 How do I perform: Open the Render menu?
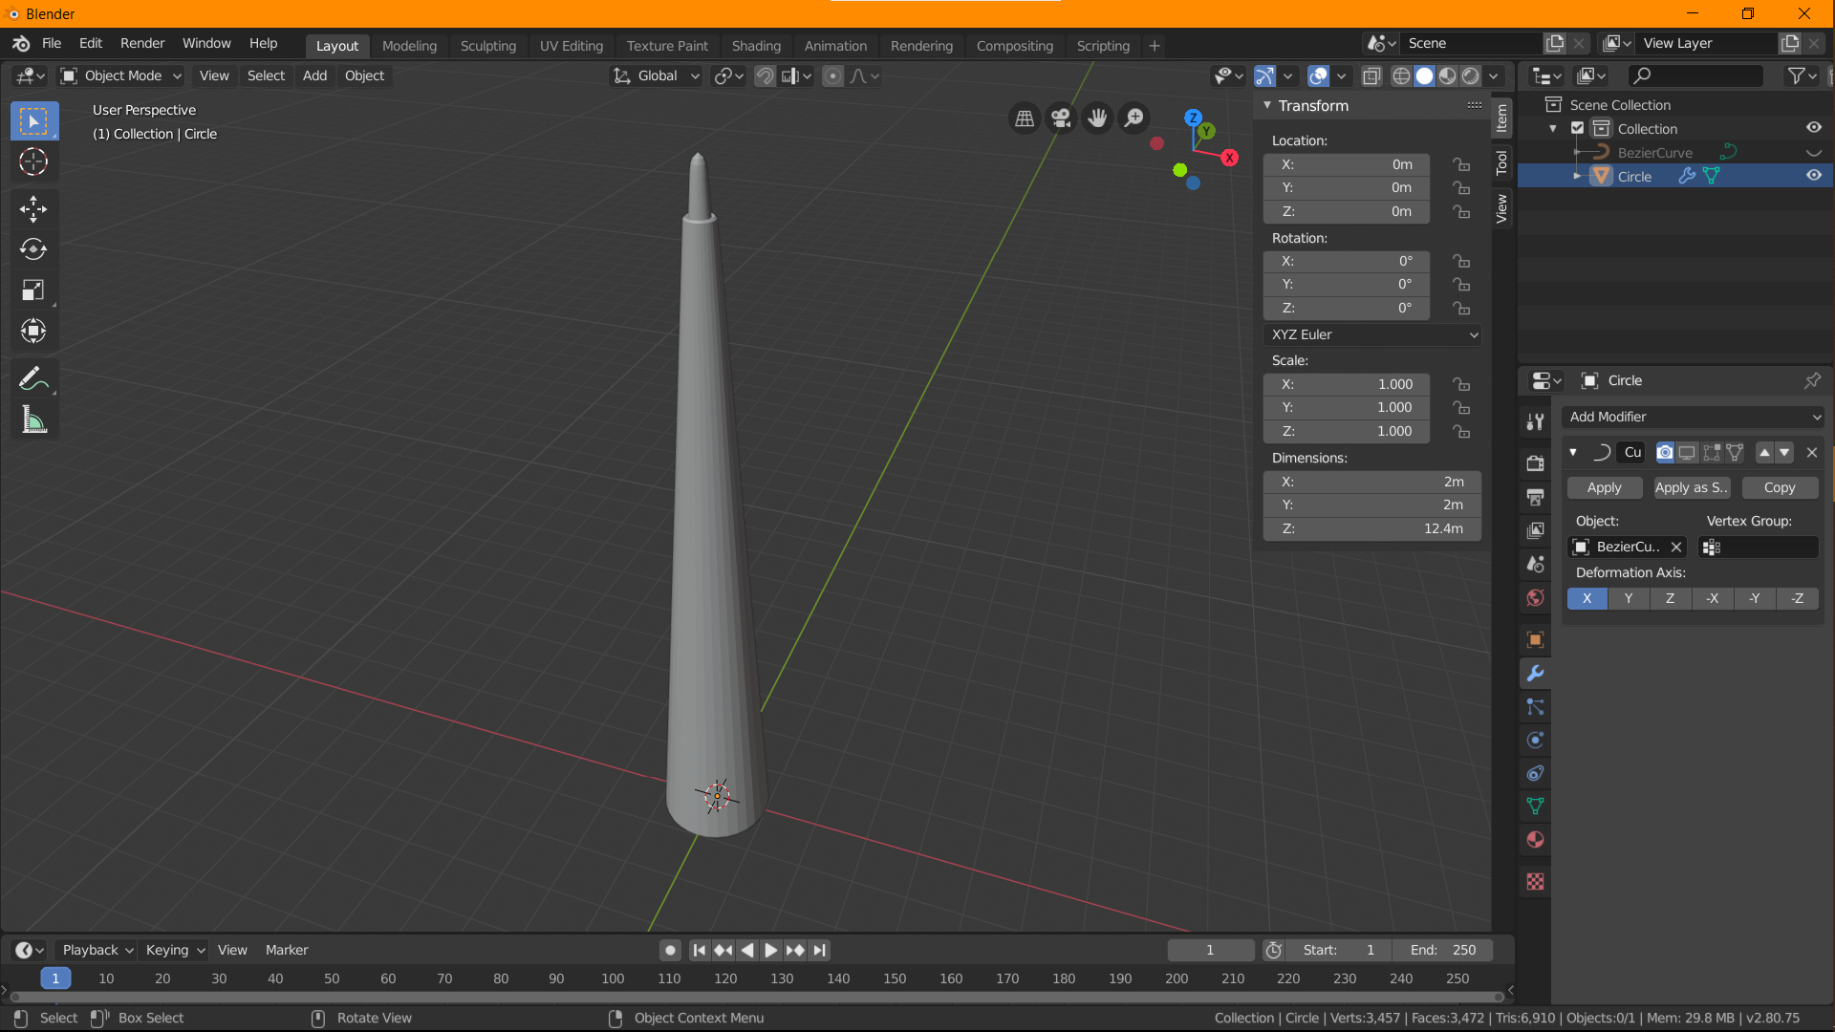click(x=142, y=43)
